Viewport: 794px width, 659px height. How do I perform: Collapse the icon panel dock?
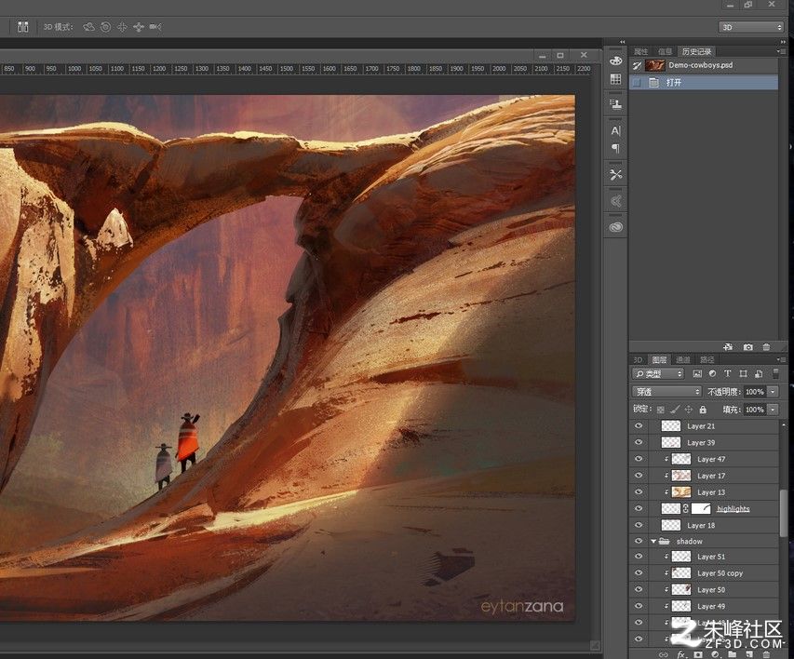tap(623, 42)
